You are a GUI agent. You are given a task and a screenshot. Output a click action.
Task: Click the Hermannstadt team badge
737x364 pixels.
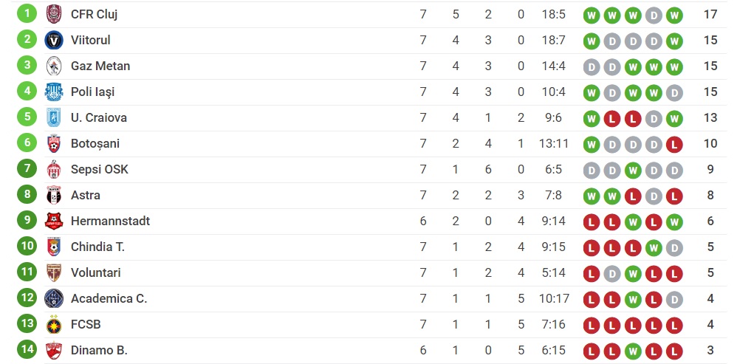54,221
